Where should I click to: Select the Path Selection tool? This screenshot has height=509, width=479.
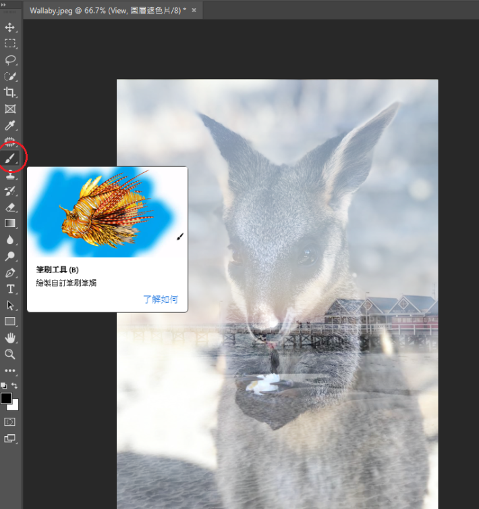click(10, 306)
